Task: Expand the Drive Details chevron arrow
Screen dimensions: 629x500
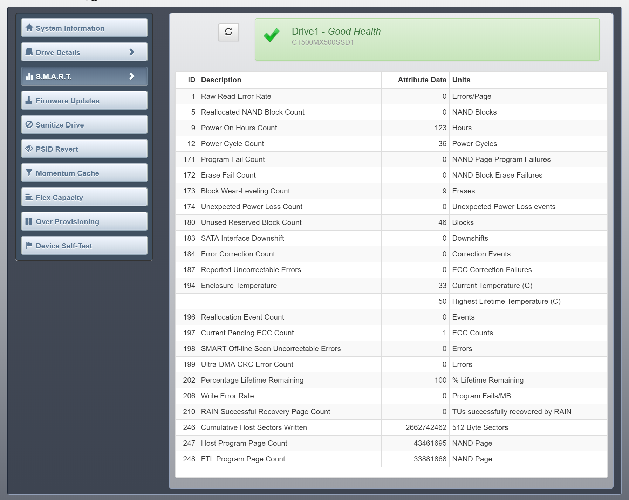Action: (x=132, y=52)
